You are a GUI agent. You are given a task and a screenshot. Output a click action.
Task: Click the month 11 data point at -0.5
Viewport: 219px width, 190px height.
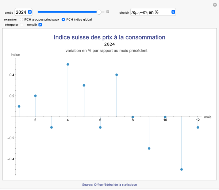(x=181, y=169)
